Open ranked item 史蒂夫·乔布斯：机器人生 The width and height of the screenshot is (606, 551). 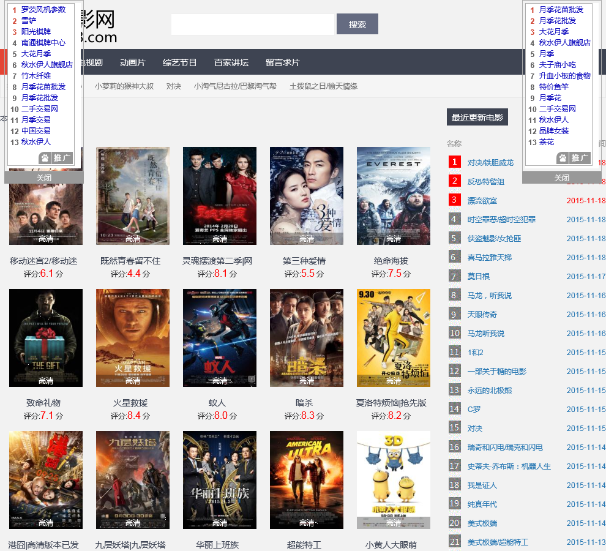pyautogui.click(x=509, y=467)
